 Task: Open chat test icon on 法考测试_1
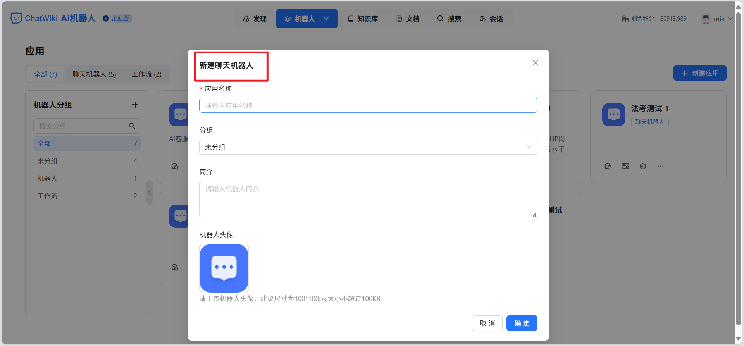coord(608,166)
